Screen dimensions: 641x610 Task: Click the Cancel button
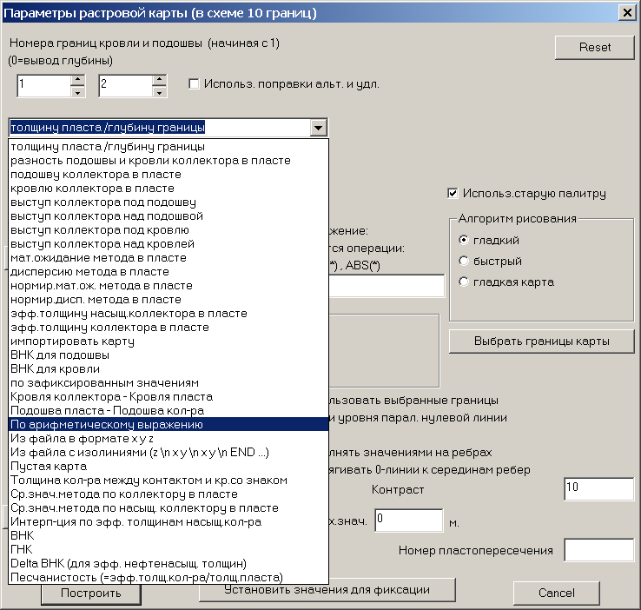pos(557,593)
